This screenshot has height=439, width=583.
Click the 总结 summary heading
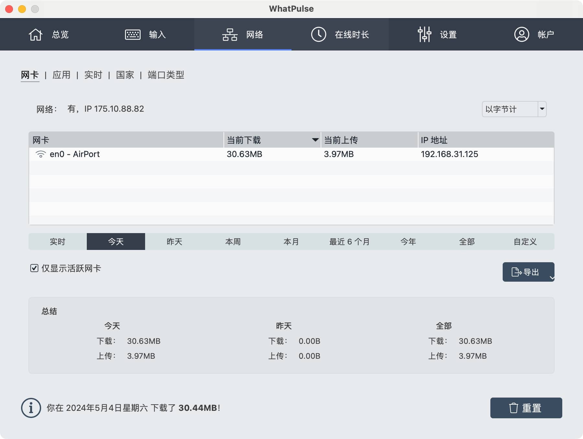pos(49,311)
